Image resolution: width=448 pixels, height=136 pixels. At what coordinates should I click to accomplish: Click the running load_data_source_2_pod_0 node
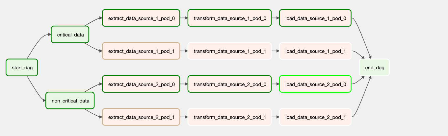tap(315, 84)
